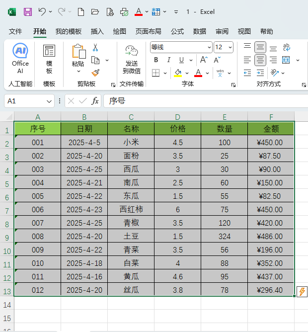Viewport: 308px width, 332px height.
Task: Apply yellow fill color to cells
Action: click(178, 73)
